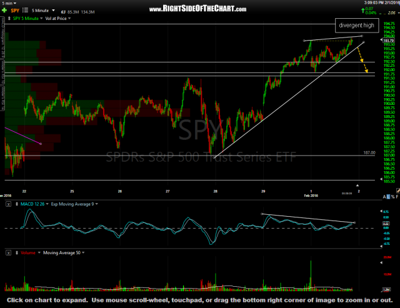400x308 pixels.
Task: Click the 193.79 current price marker
Action: pyautogui.click(x=388, y=41)
